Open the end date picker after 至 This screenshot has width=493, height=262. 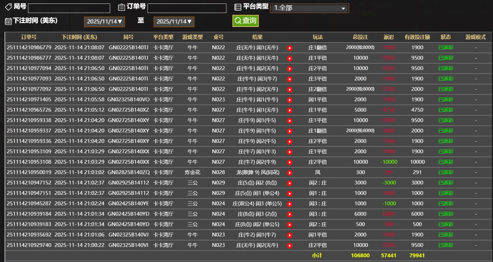174,22
